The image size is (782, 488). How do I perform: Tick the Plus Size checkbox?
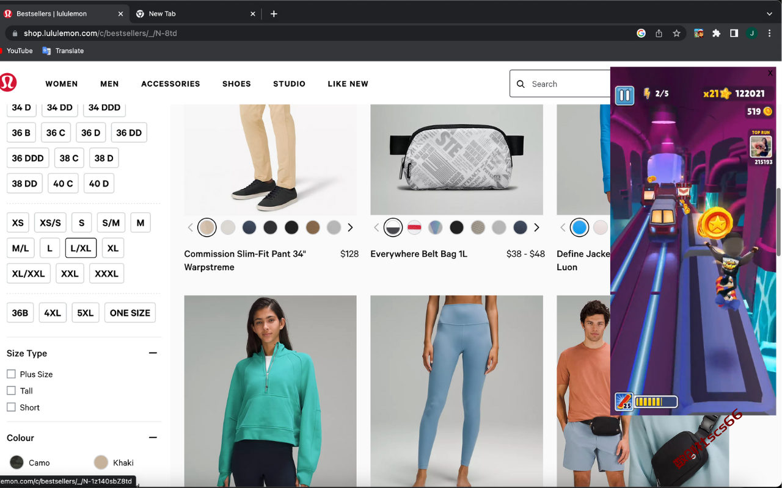[11, 374]
